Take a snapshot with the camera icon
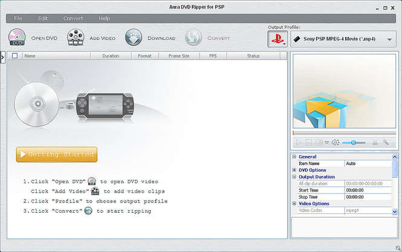The image size is (402, 252). pyautogui.click(x=319, y=142)
